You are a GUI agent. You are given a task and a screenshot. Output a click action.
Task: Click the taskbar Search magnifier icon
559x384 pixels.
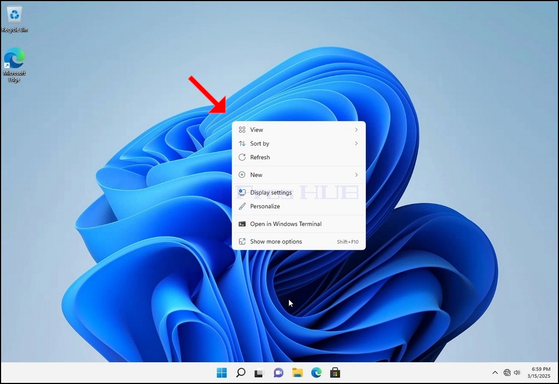(x=241, y=373)
